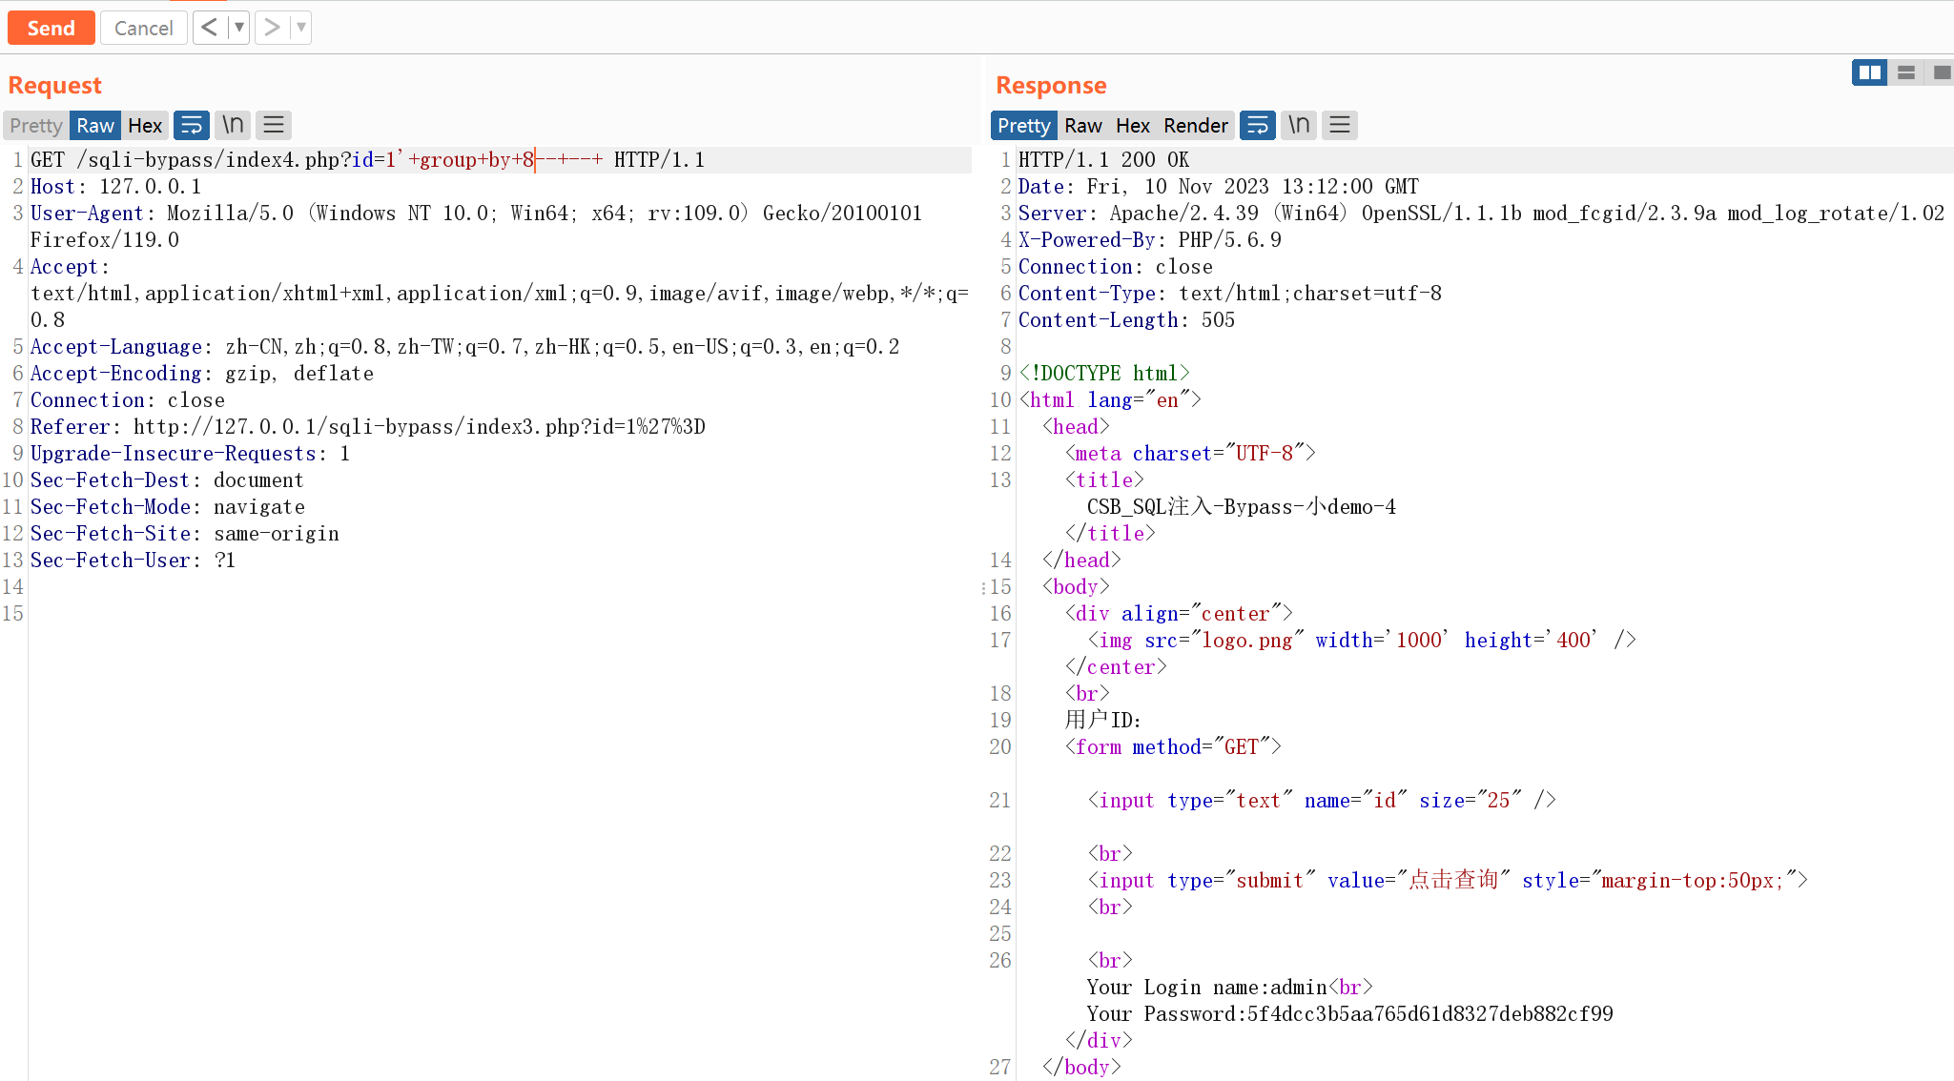Click the Accept-Encoding header line

201,373
